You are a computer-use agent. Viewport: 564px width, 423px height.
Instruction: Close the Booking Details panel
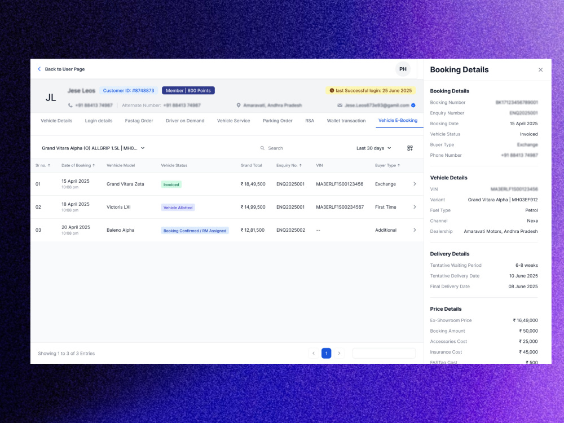pyautogui.click(x=540, y=70)
